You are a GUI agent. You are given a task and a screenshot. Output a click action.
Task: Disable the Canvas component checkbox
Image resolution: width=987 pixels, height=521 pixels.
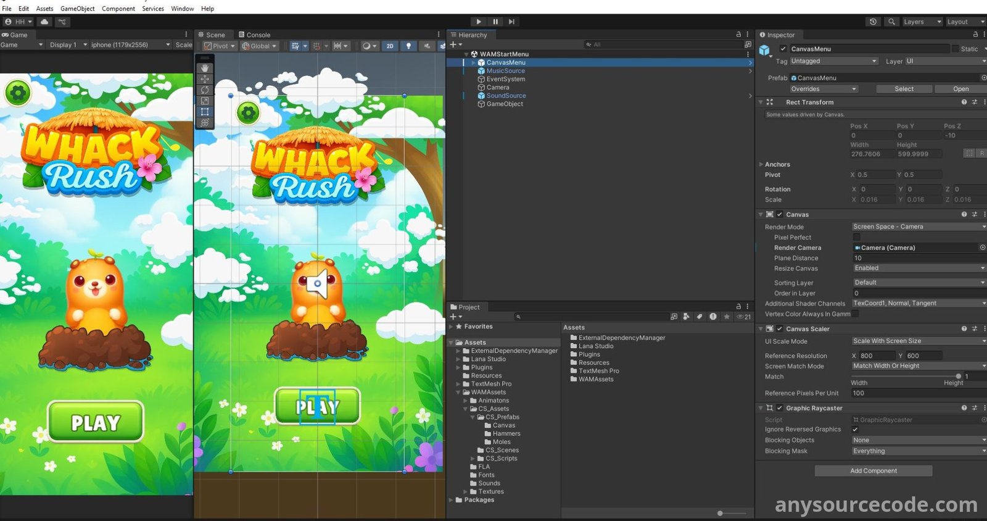(780, 215)
